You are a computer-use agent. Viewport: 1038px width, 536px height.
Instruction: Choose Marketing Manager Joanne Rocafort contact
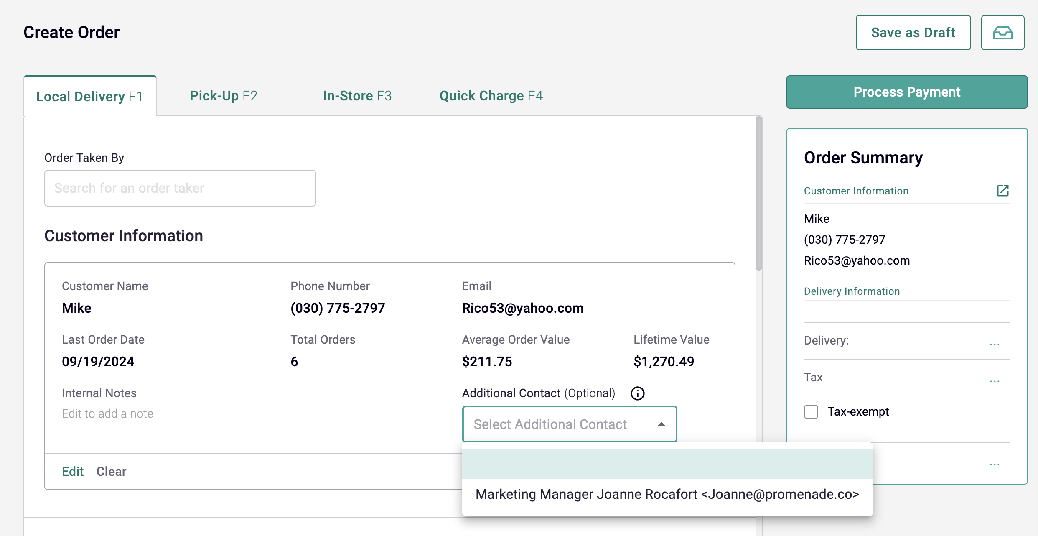667,494
